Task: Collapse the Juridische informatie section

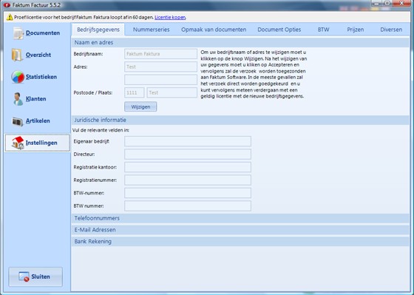Action: coord(240,120)
